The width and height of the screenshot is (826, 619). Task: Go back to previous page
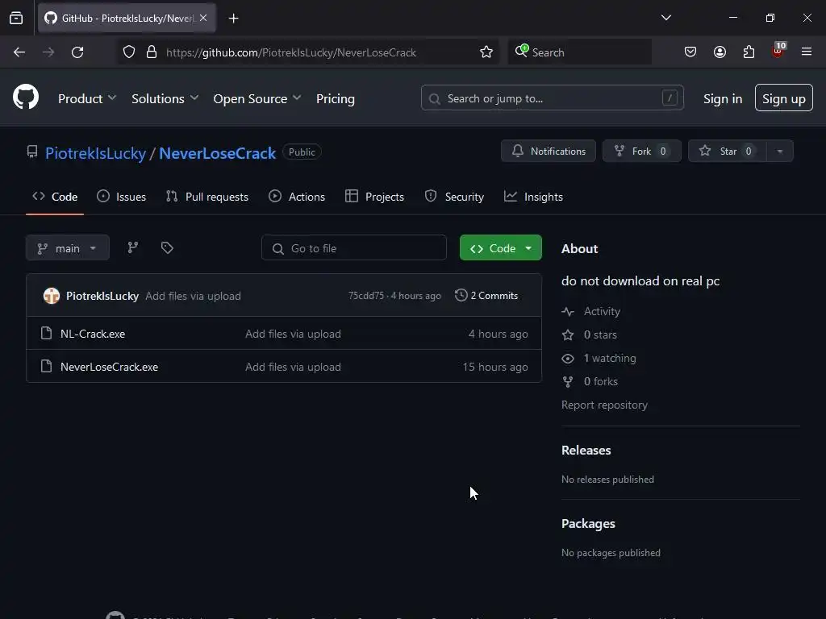coord(19,52)
